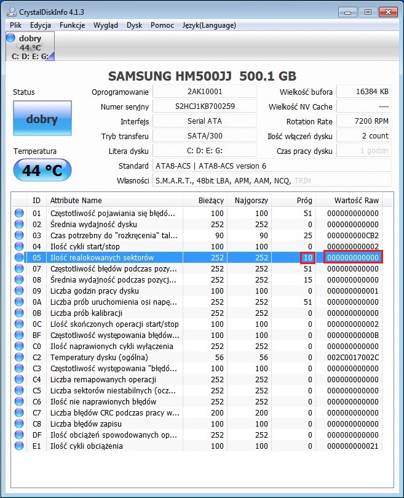The height and width of the screenshot is (498, 404).
Task: Click status orb for attribute 02
Action: click(x=19, y=224)
